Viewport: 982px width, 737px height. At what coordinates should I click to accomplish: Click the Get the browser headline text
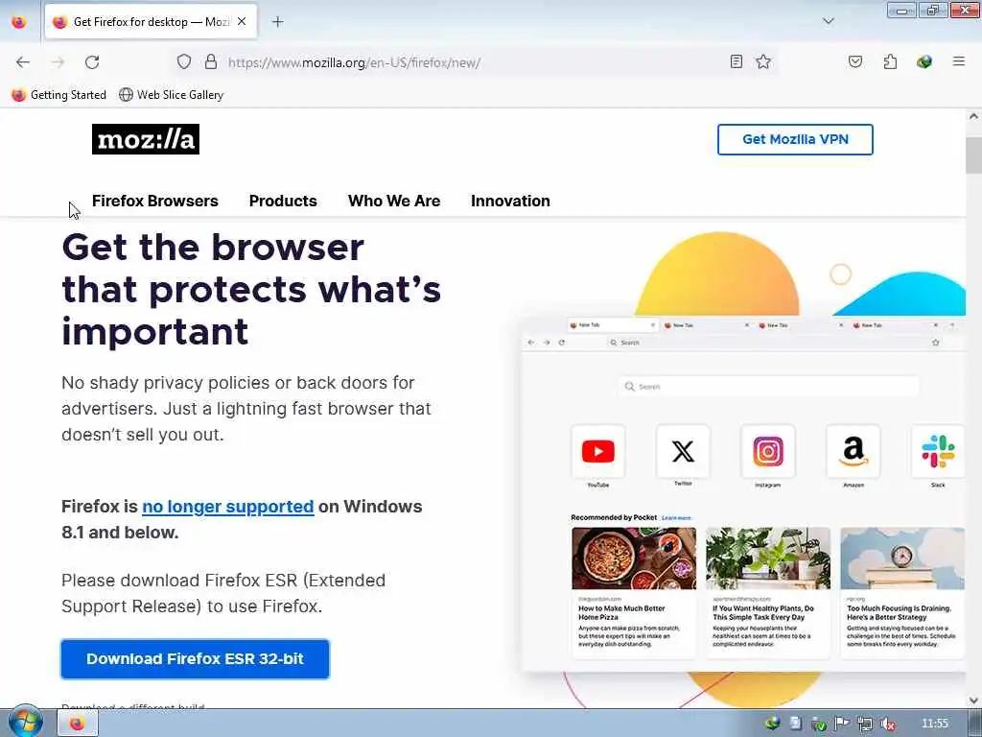[251, 290]
